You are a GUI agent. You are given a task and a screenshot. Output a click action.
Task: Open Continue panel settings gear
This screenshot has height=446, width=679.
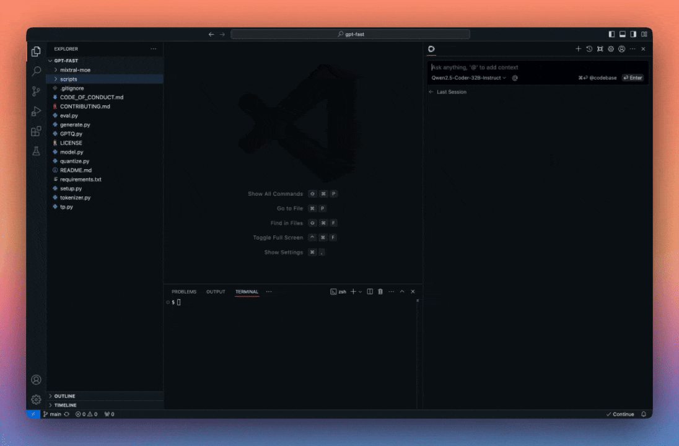(x=610, y=49)
